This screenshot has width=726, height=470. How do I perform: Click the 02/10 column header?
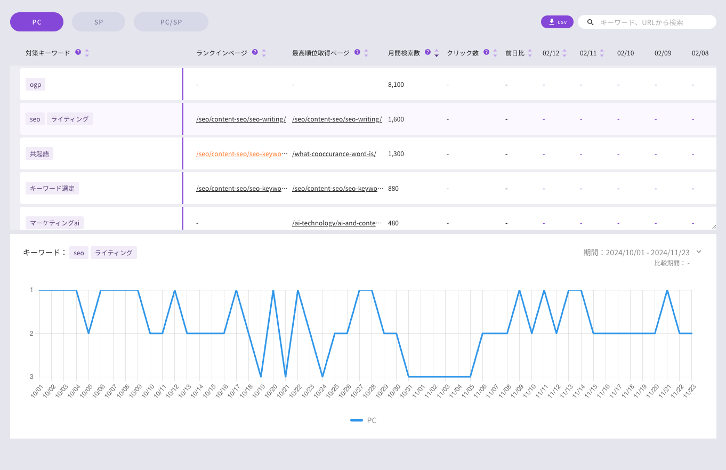pos(626,53)
